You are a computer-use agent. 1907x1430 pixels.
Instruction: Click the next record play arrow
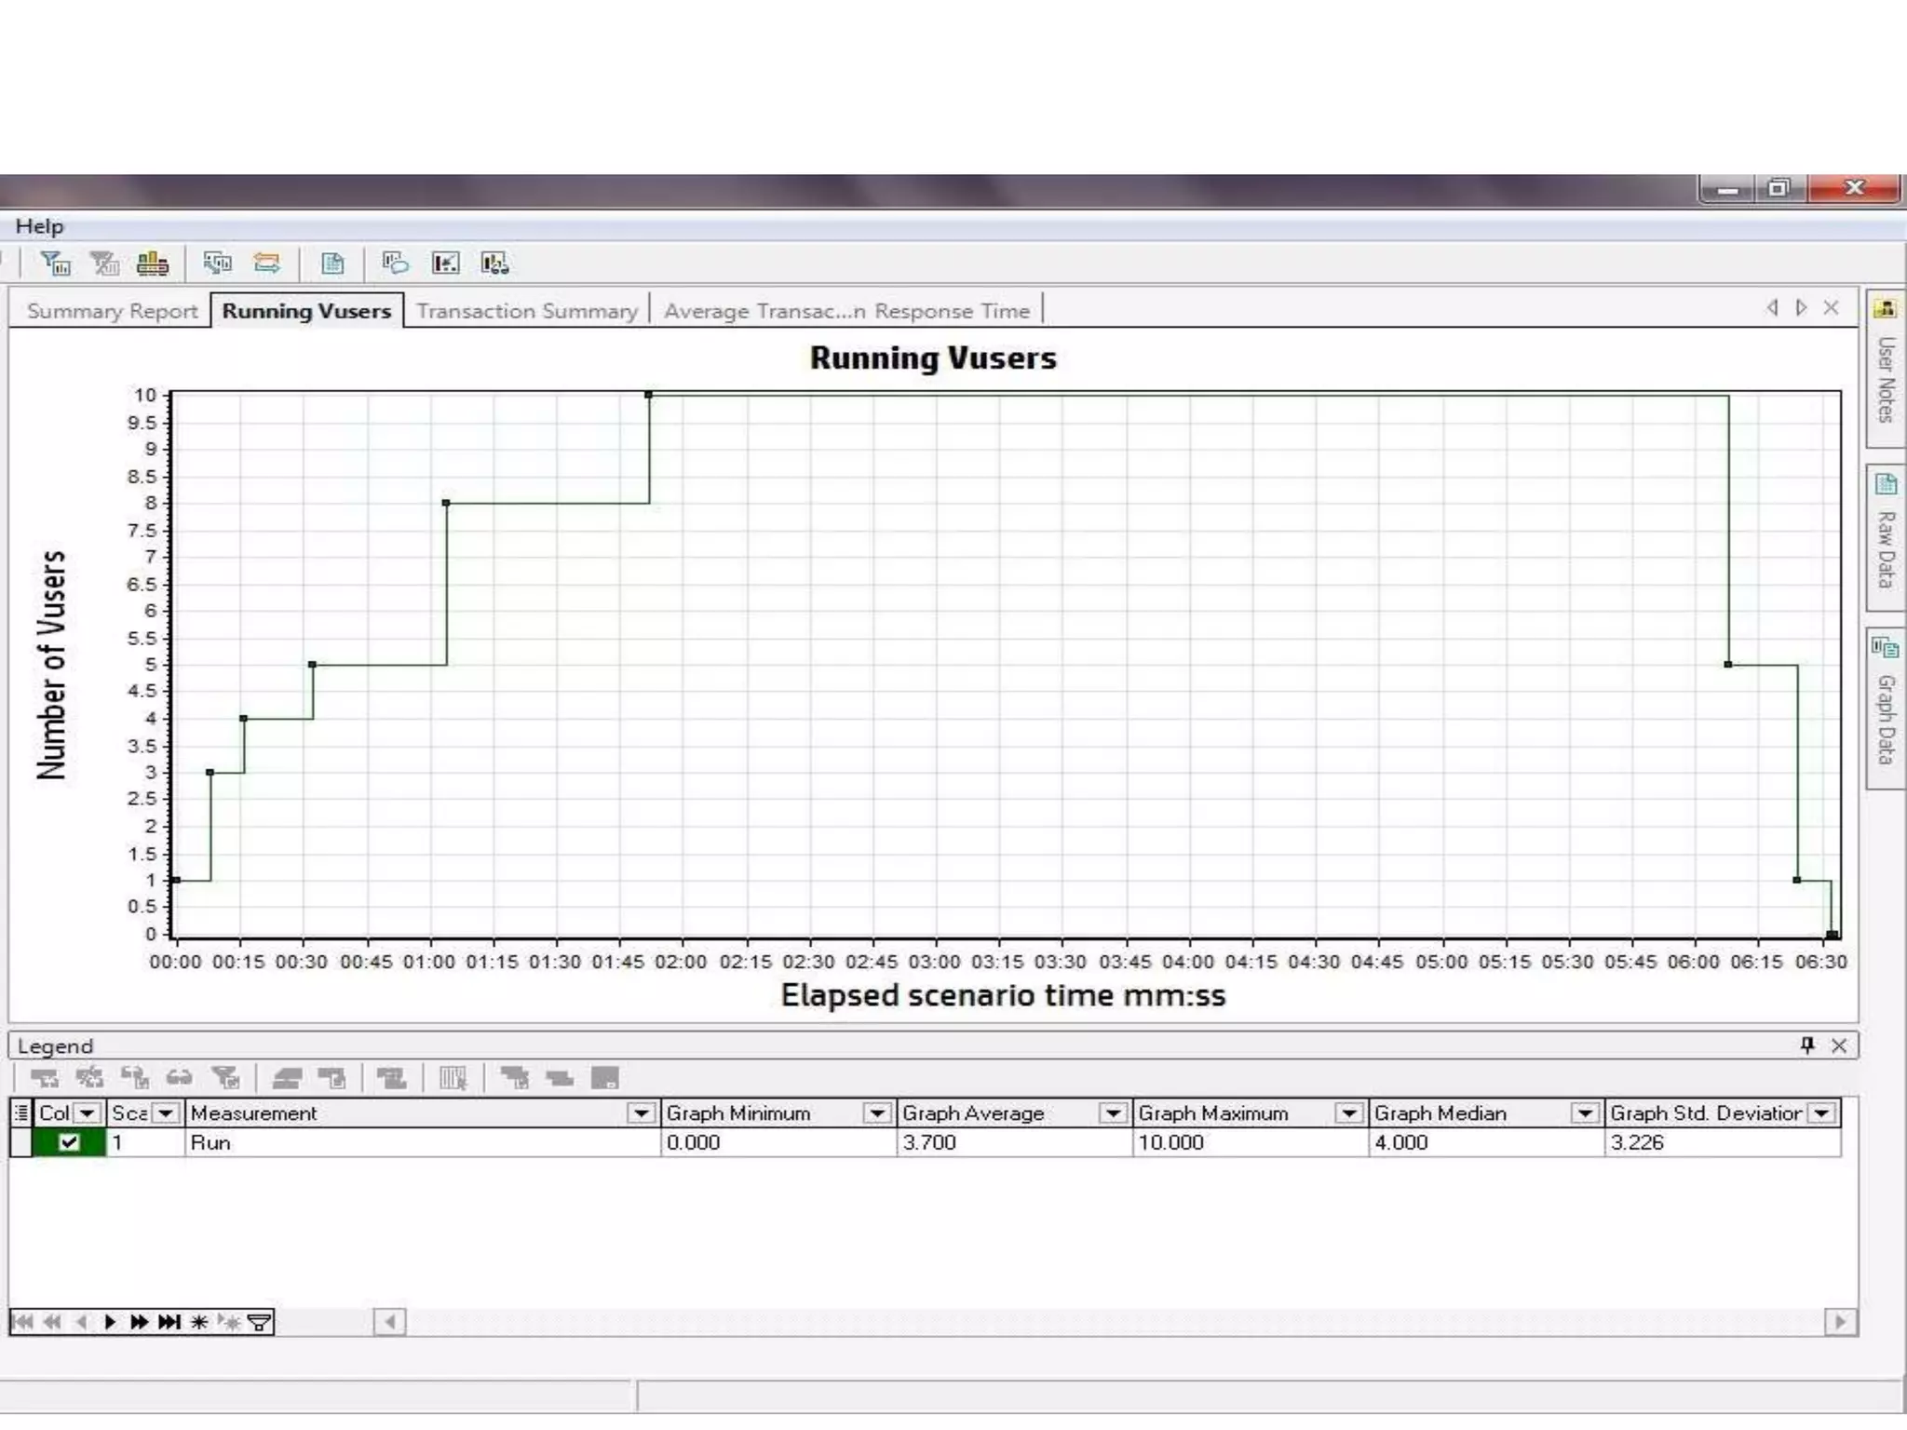110,1322
